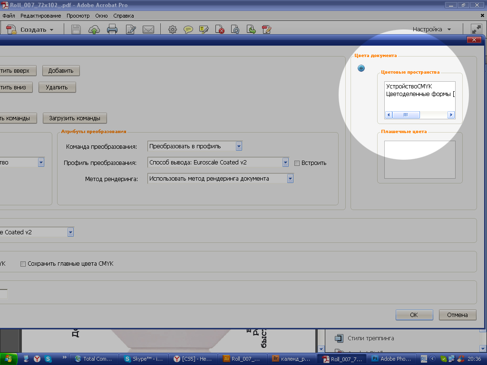The height and width of the screenshot is (365, 487).
Task: Click the color spaces list horizontal scrollbar thumb
Action: [x=406, y=115]
